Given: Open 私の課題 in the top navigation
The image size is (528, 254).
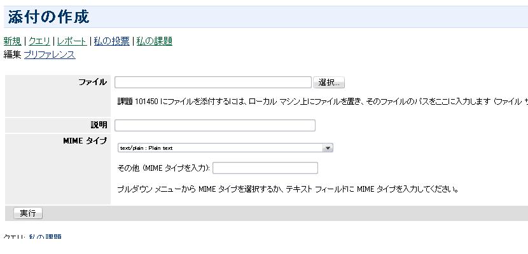Looking at the screenshot, I should coord(154,41).
